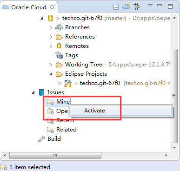
Task: Select the Tags icon
Action: coord(59,55)
